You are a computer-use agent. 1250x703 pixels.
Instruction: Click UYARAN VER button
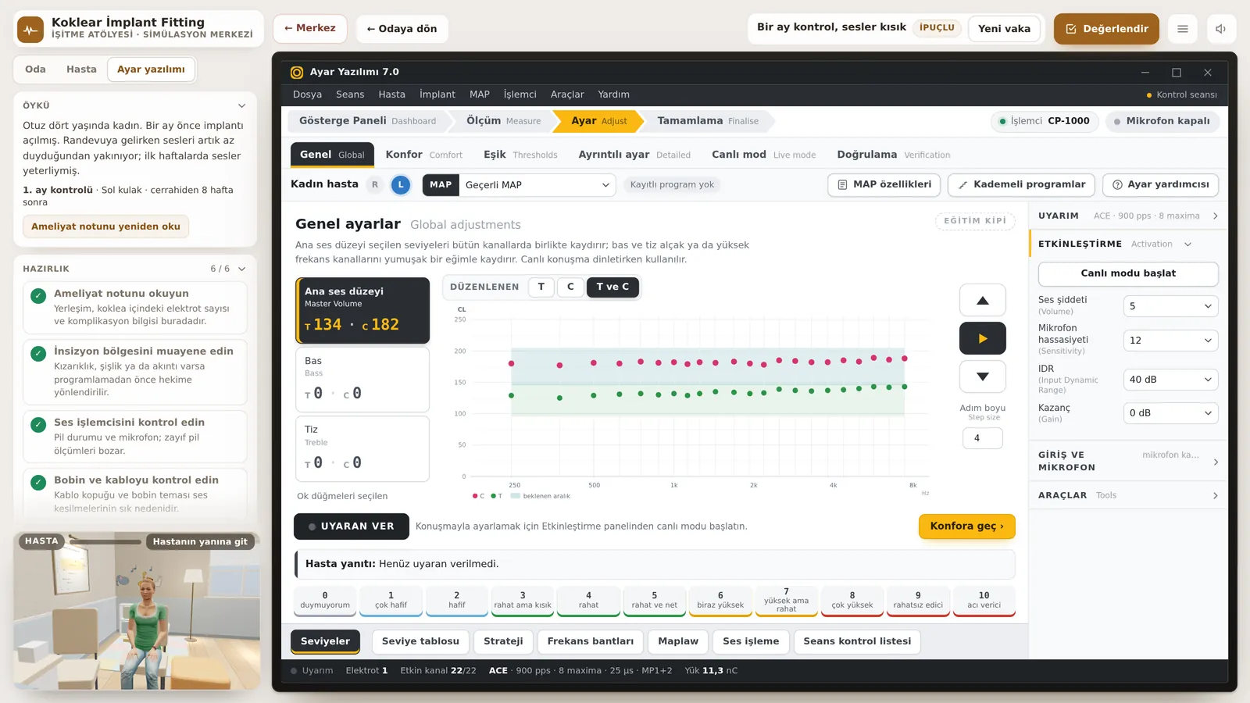(352, 526)
